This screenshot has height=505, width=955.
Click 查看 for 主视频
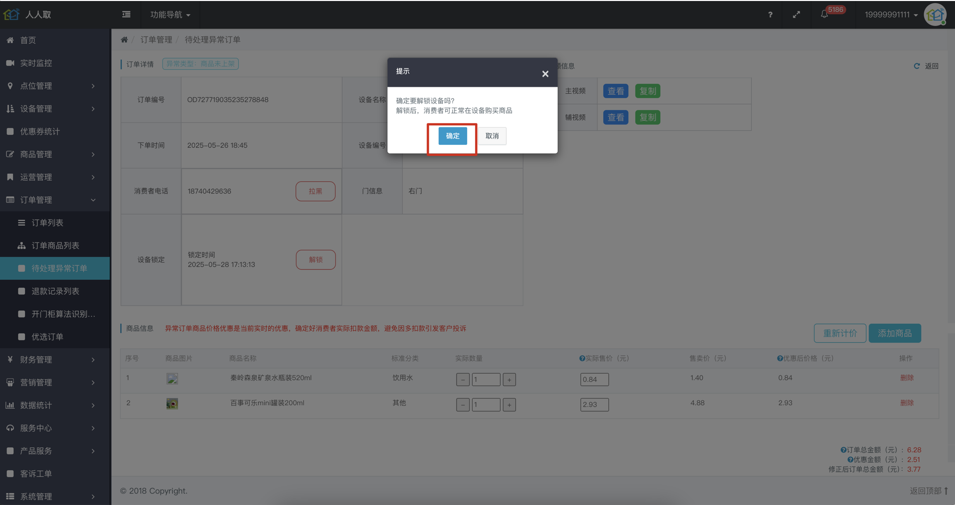616,91
